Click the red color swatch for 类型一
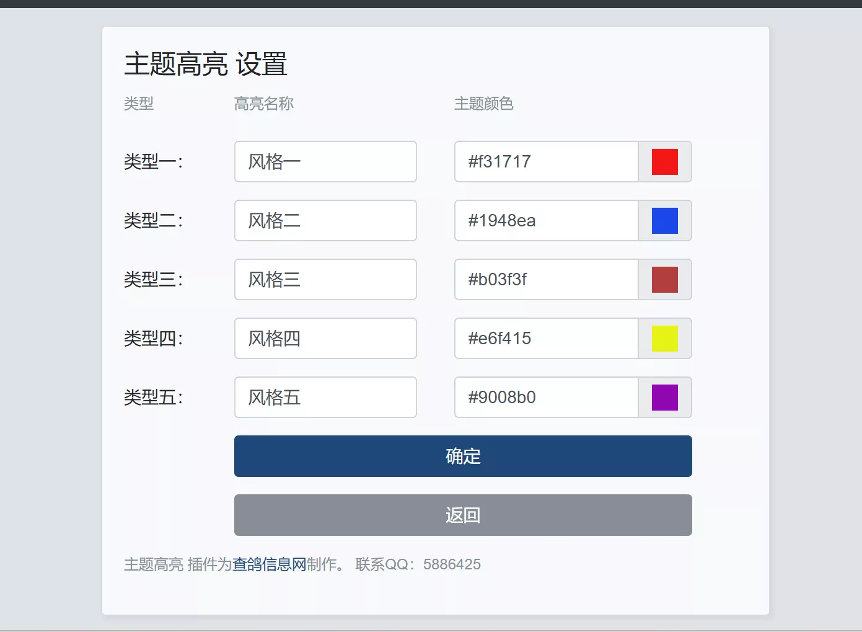This screenshot has width=862, height=632. (665, 162)
